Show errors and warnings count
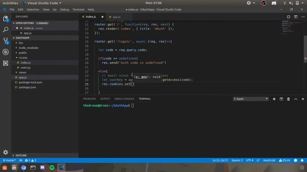The width and height of the screenshot is (307, 172). pos(31,161)
